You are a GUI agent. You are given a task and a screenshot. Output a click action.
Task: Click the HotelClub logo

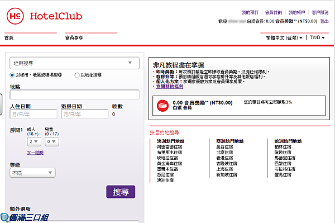click(45, 16)
